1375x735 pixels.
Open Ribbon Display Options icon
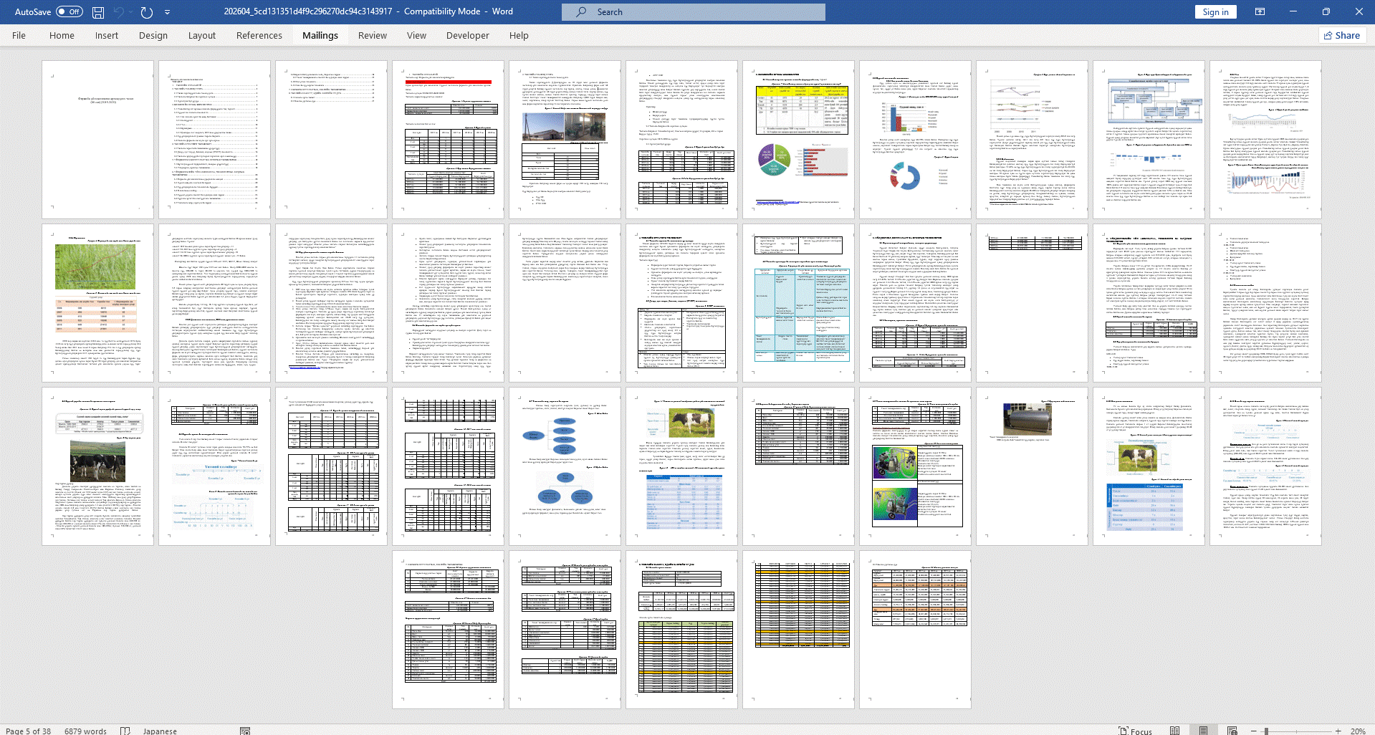click(x=1260, y=12)
